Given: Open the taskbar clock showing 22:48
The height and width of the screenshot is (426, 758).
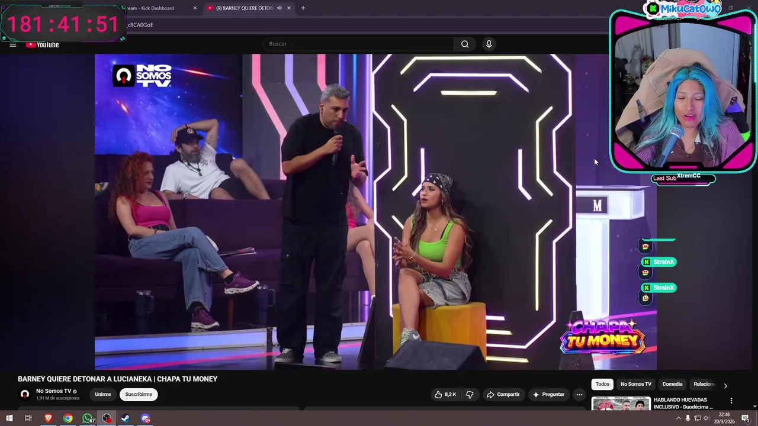Looking at the screenshot, I should pos(724,418).
